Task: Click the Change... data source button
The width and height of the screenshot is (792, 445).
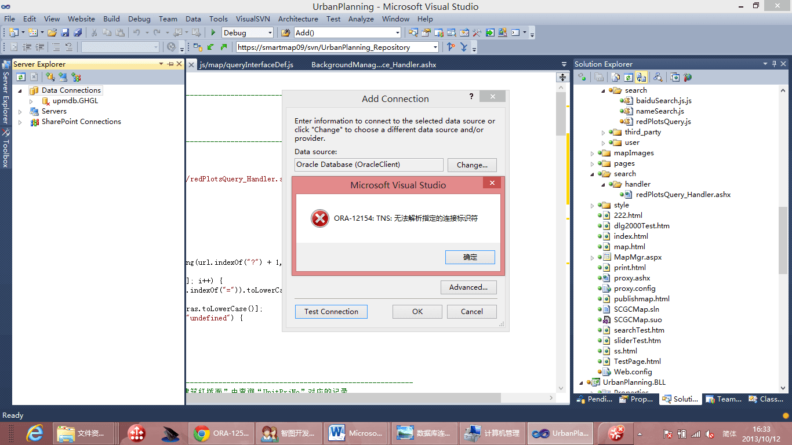Action: 472,165
